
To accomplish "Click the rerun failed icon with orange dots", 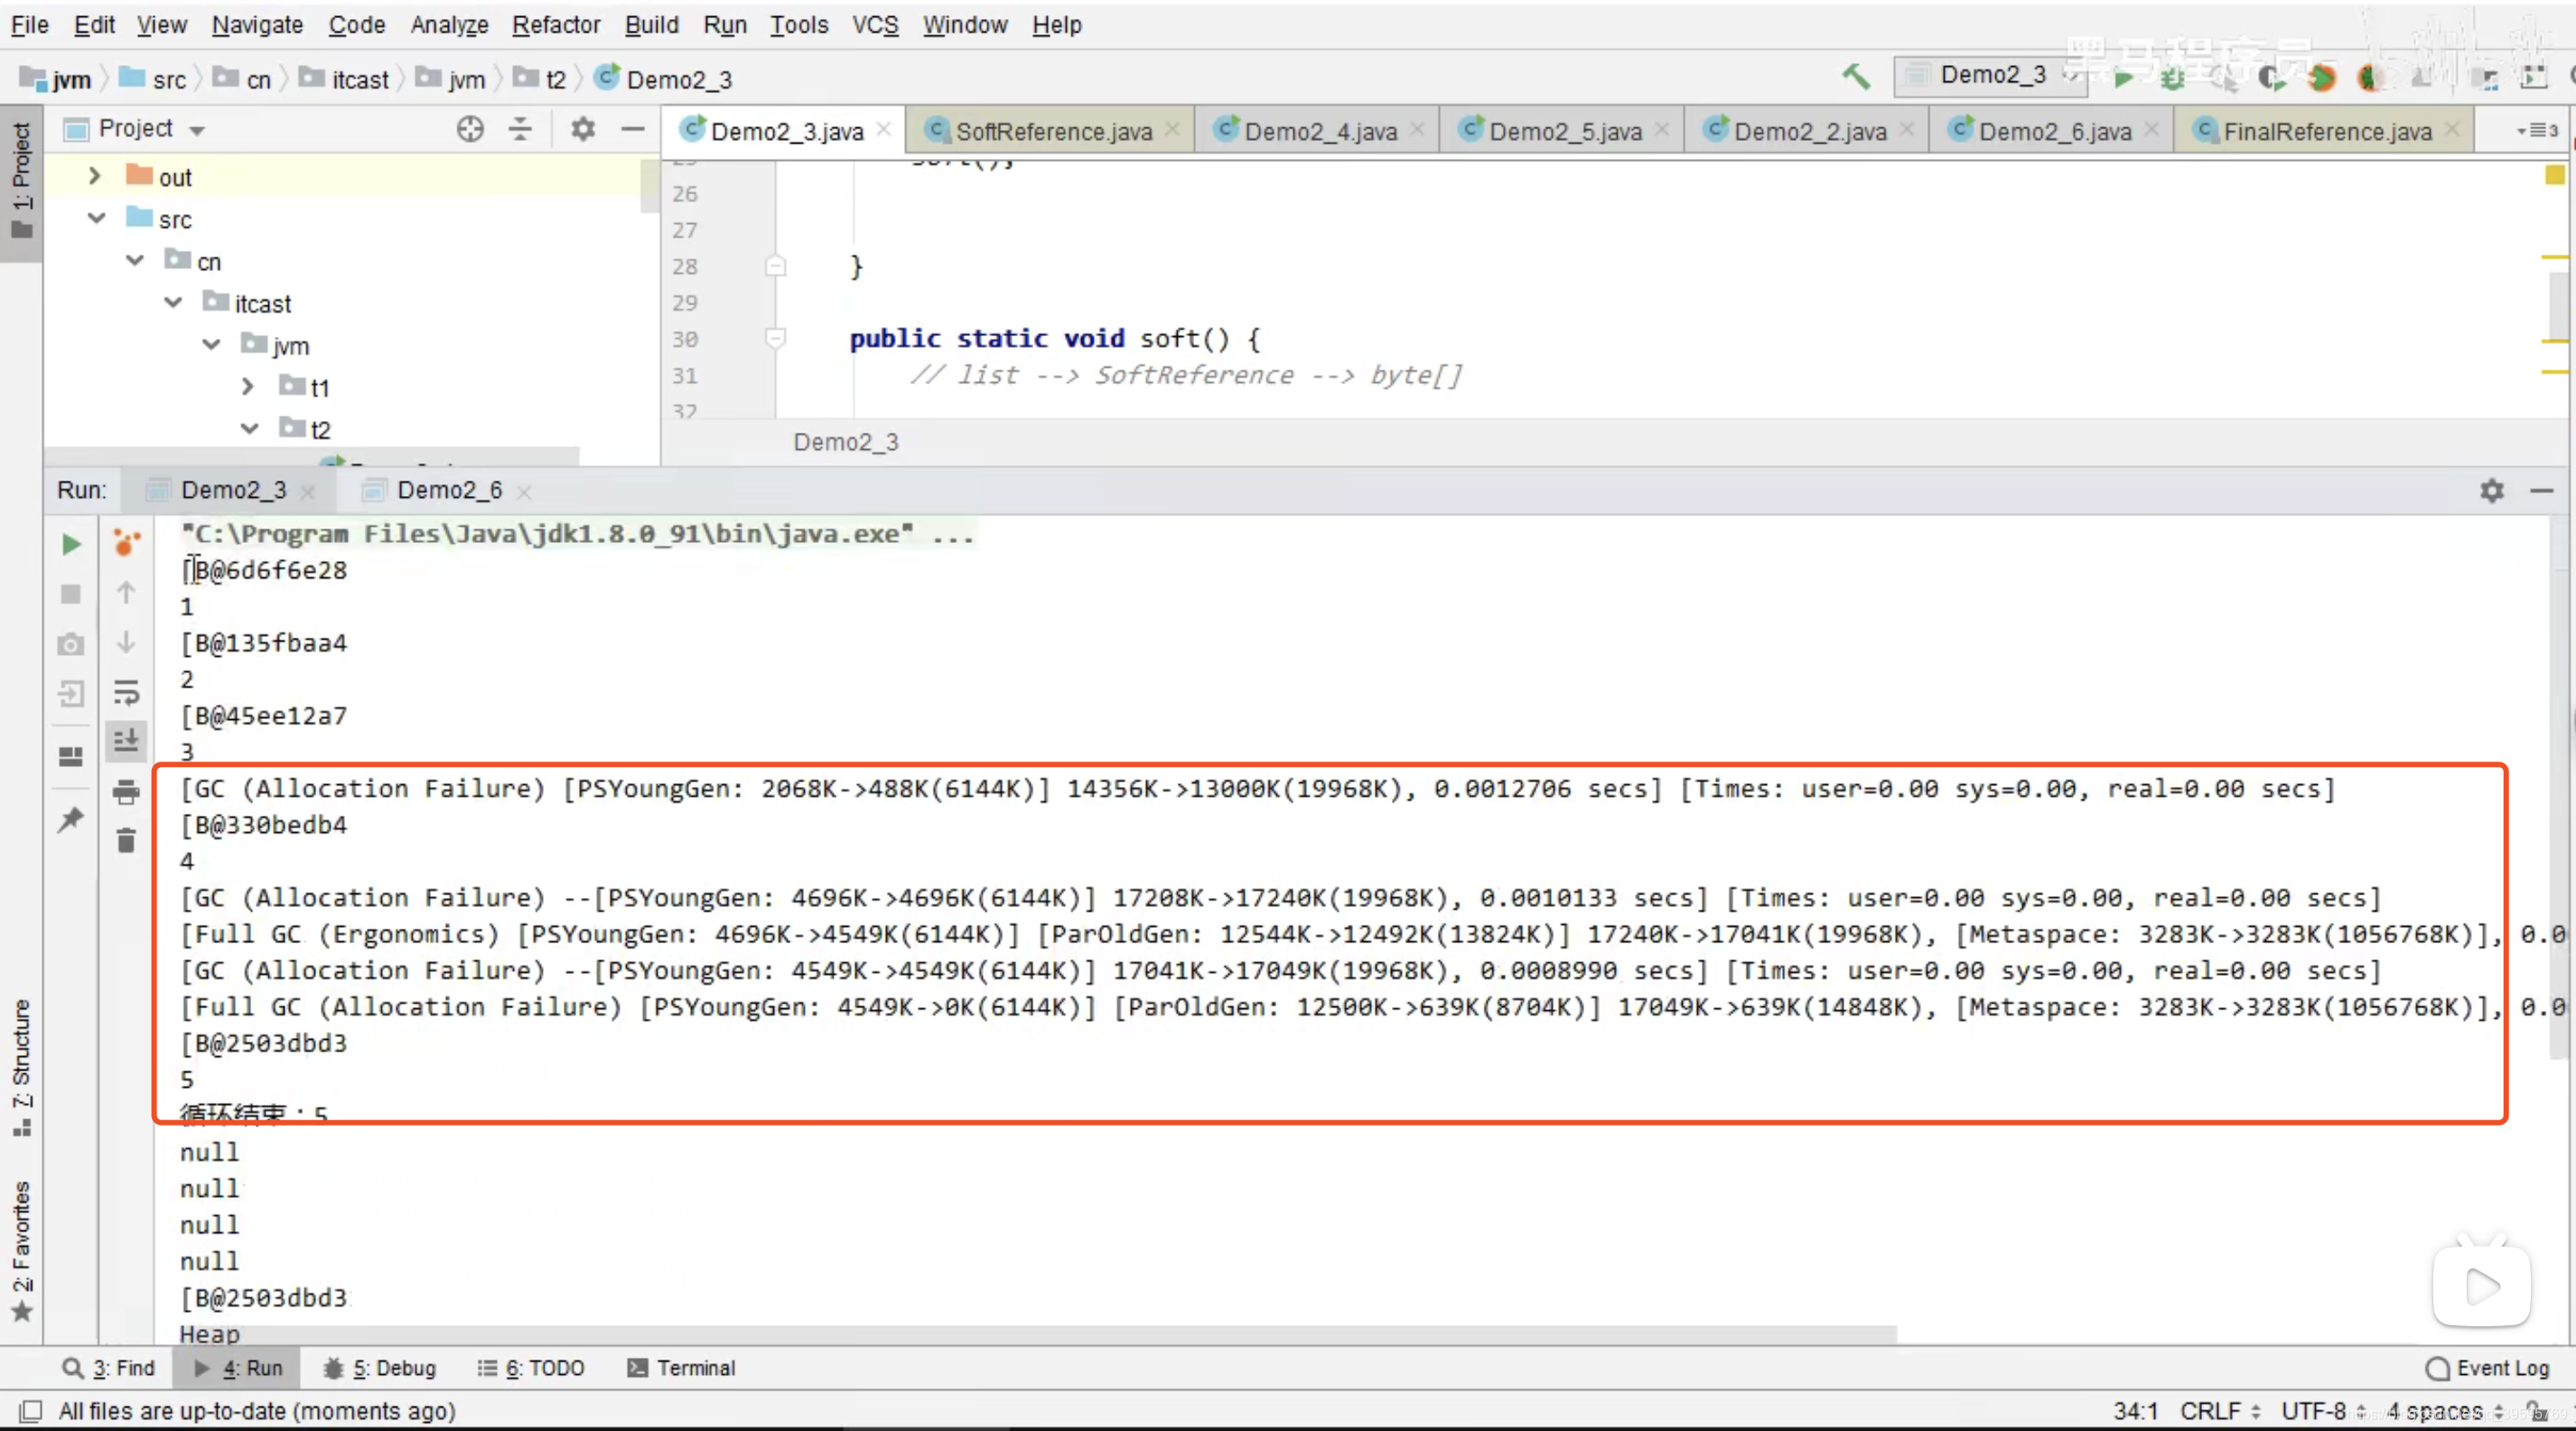I will pyautogui.click(x=127, y=542).
